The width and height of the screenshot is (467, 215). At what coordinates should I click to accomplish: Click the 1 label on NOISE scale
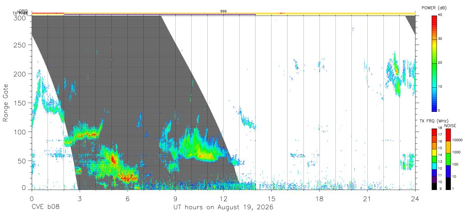[x=453, y=189]
